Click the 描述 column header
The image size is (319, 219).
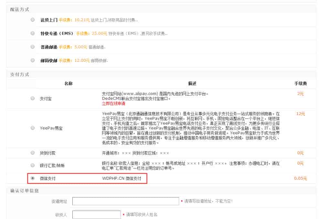[x=192, y=83]
